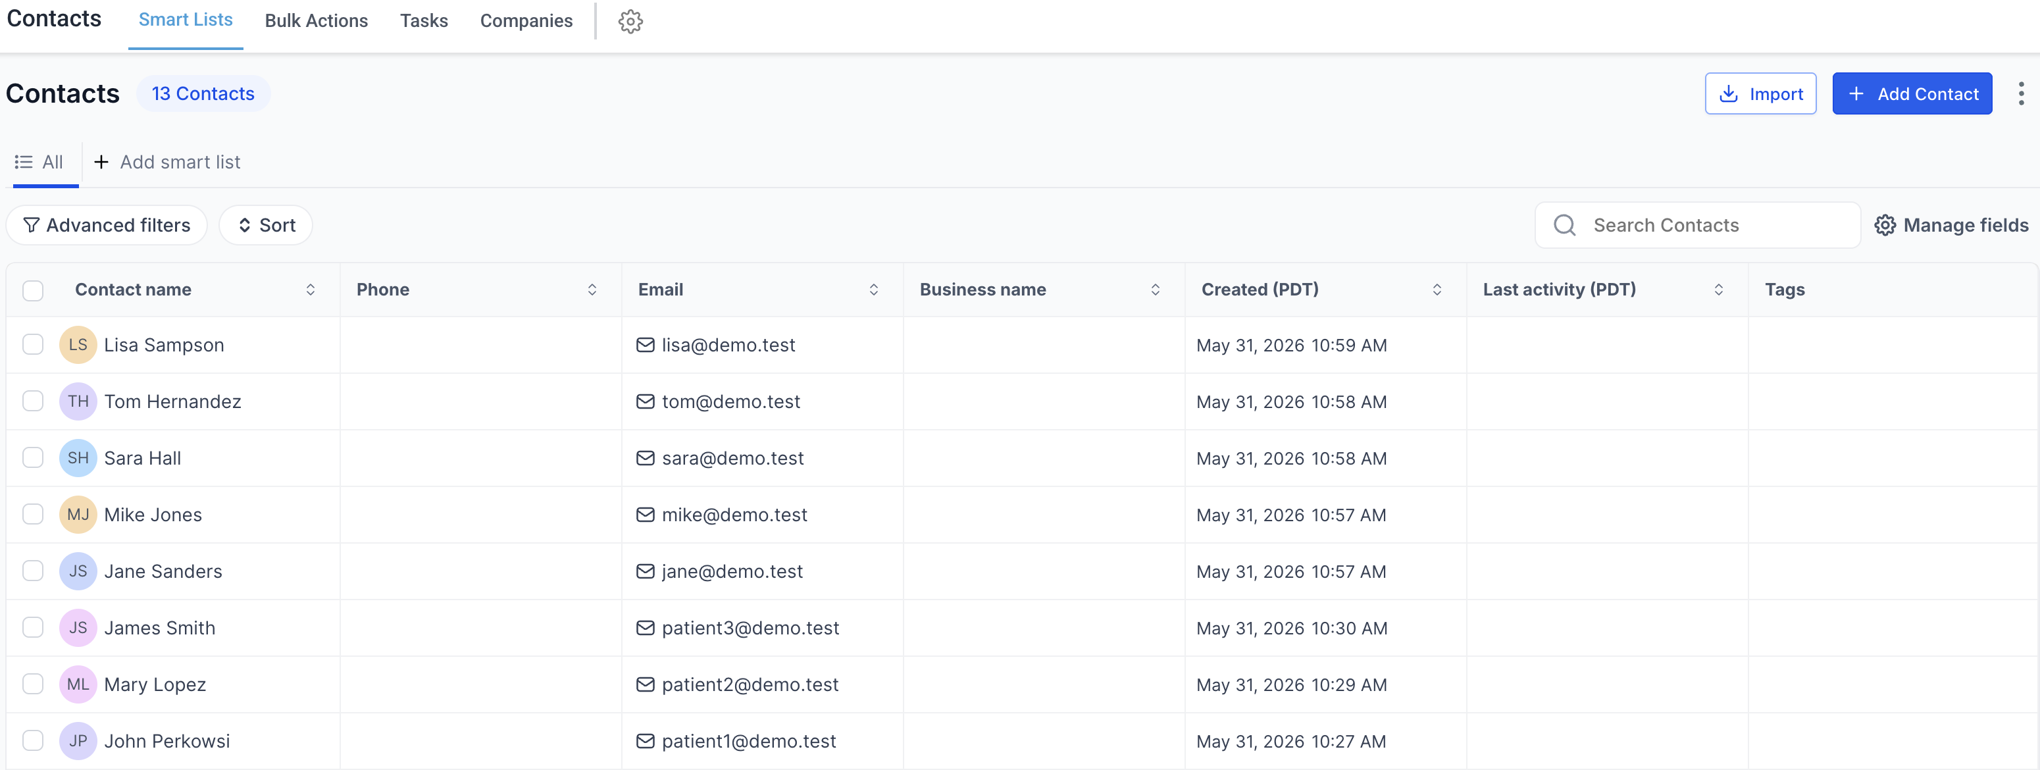Click the envelope icon for lisa@demo.test
Image resolution: width=2040 pixels, height=770 pixels.
pyautogui.click(x=646, y=345)
